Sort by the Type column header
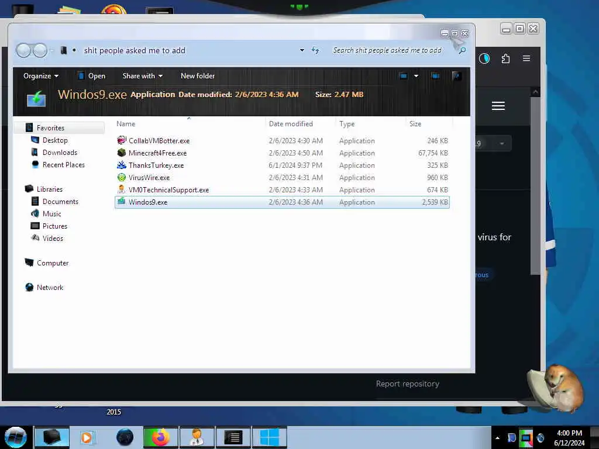Screen dimensions: 599x449 pos(347,124)
